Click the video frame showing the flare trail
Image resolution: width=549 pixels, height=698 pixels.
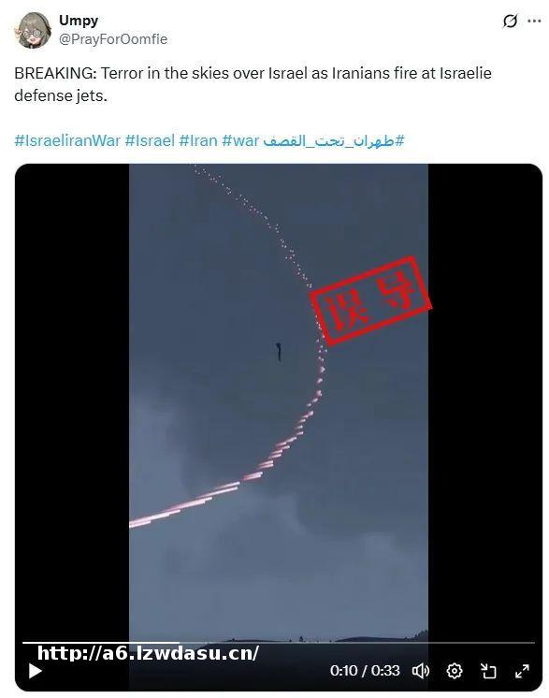pyautogui.click(x=279, y=400)
